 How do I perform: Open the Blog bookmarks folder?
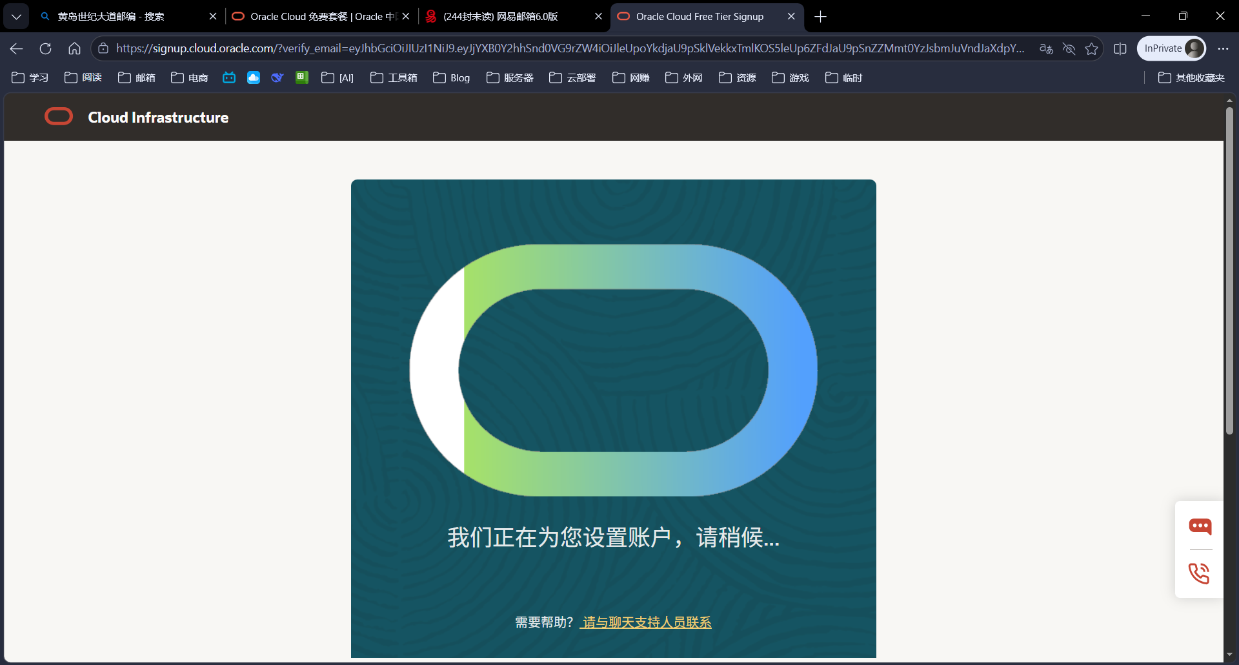tap(452, 77)
